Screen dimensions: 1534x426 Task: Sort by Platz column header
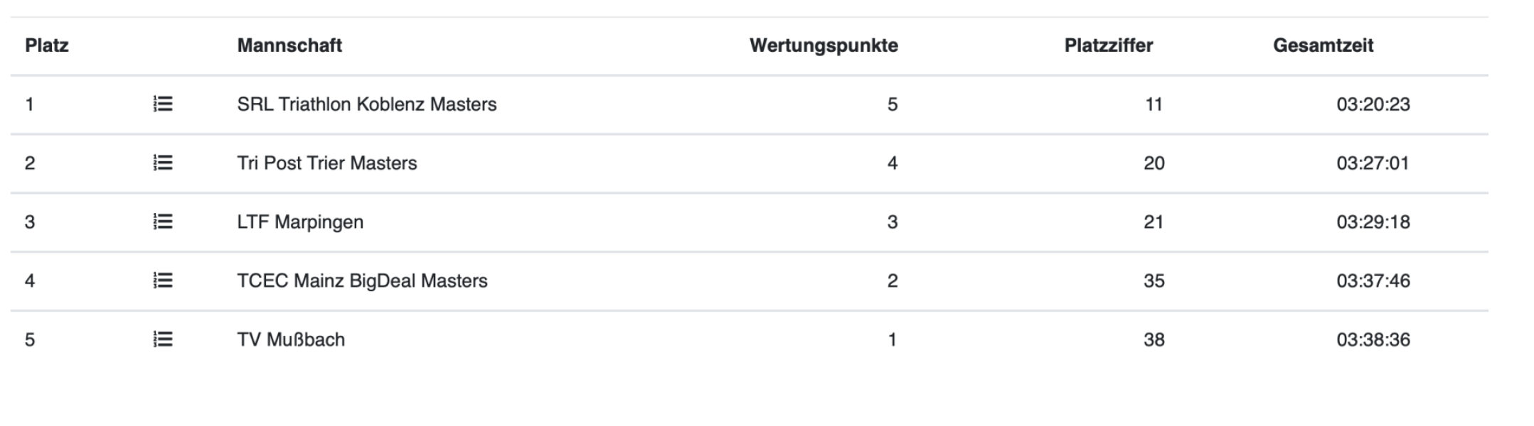tap(47, 45)
